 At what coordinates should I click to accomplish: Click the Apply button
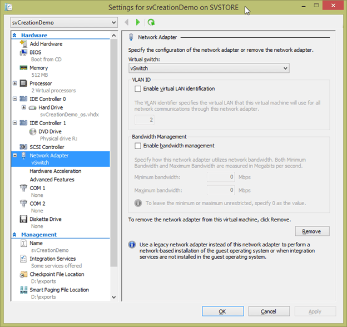pyautogui.click(x=315, y=311)
